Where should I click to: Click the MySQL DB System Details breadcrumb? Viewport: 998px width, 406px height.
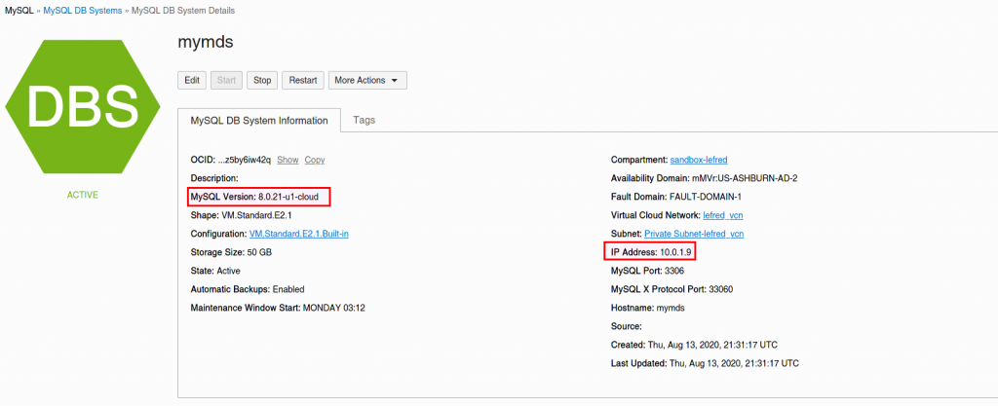[x=182, y=11]
